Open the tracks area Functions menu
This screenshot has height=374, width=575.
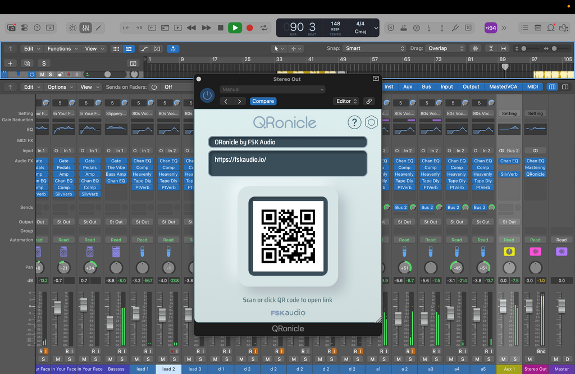tap(62, 49)
